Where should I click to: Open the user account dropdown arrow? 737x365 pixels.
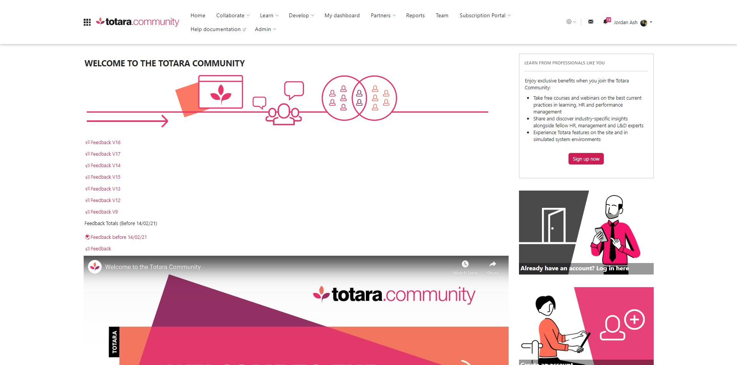[x=651, y=22]
